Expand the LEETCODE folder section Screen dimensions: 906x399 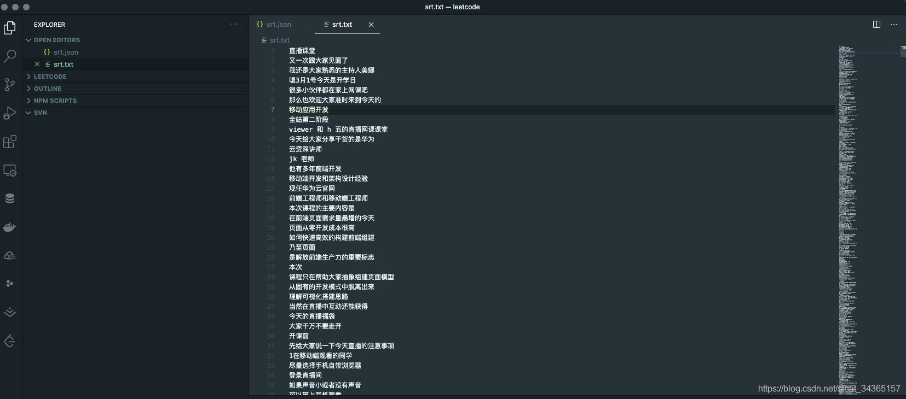click(28, 77)
